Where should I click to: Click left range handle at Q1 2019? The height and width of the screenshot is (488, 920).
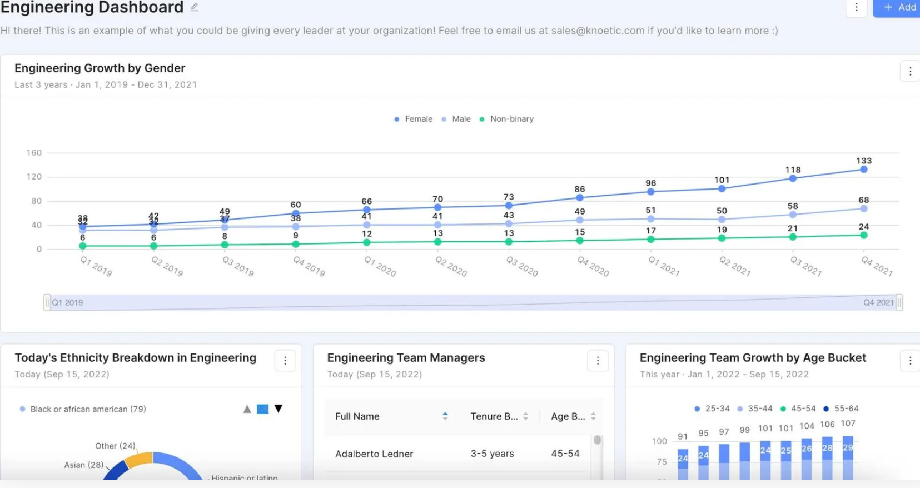47,302
